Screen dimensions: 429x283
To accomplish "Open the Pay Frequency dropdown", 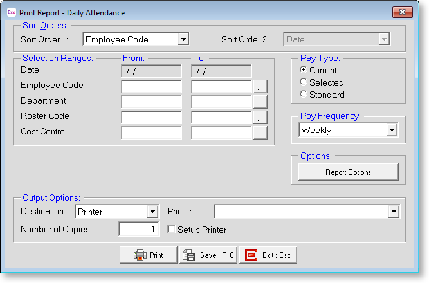I will (391, 130).
